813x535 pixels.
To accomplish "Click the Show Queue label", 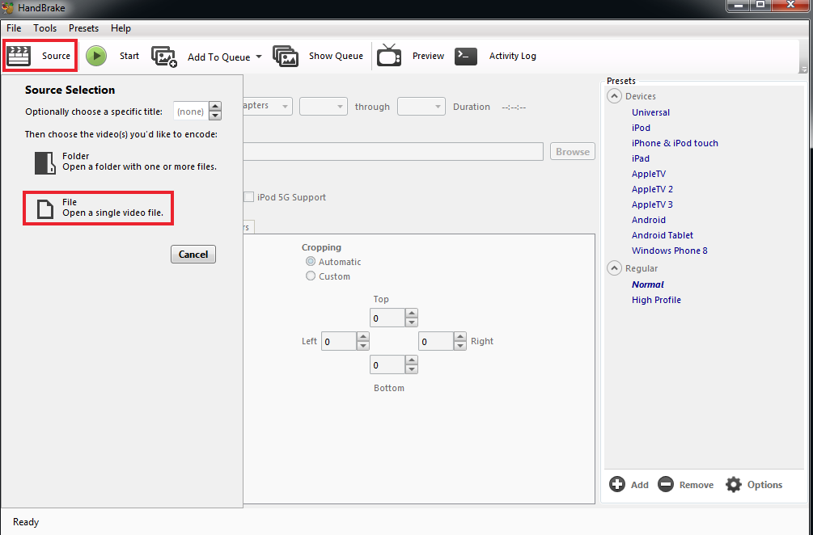I will pos(336,56).
